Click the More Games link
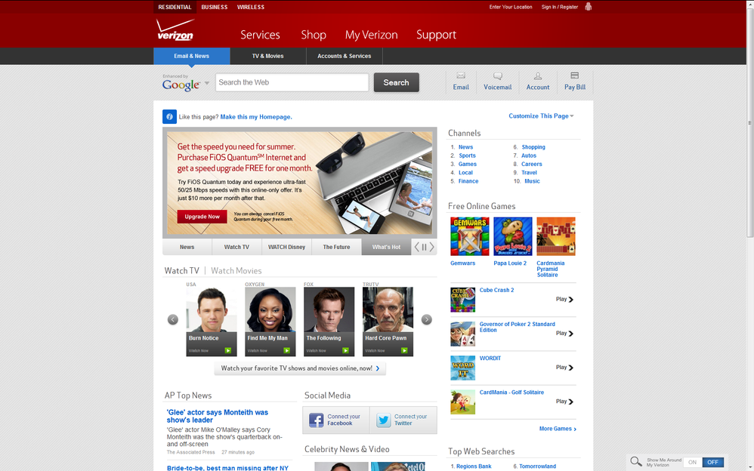Screen dimensions: 754x471 (558, 429)
